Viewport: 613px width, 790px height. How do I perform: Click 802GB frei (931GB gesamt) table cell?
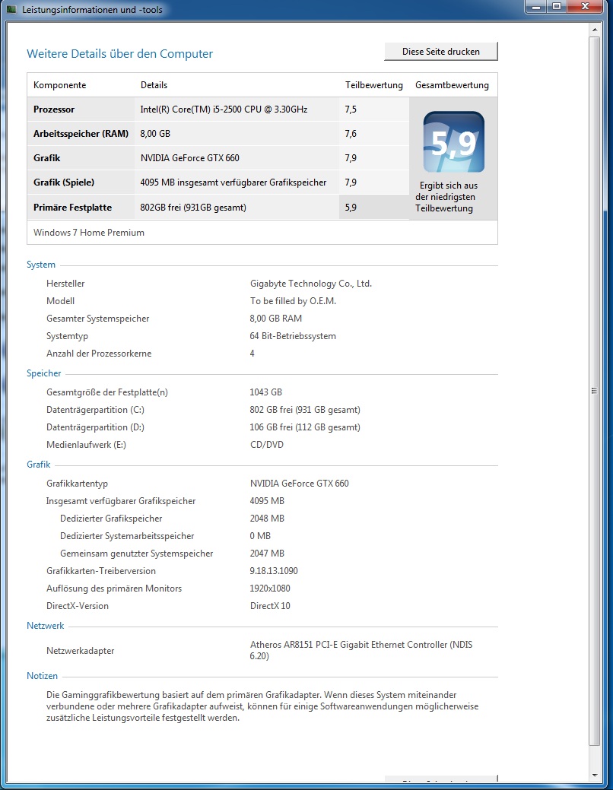click(193, 207)
